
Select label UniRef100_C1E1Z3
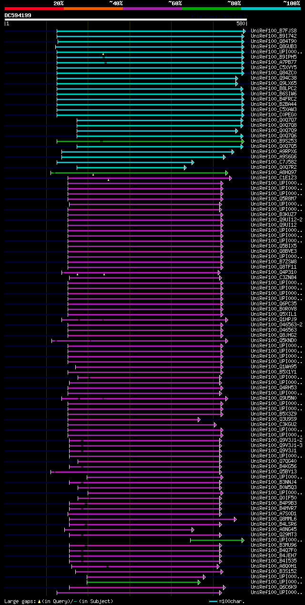pyautogui.click(x=274, y=177)
